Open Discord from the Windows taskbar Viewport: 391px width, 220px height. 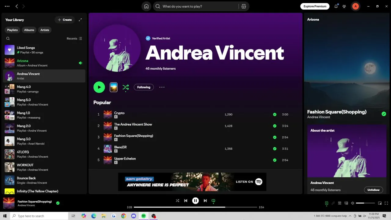pos(133,216)
